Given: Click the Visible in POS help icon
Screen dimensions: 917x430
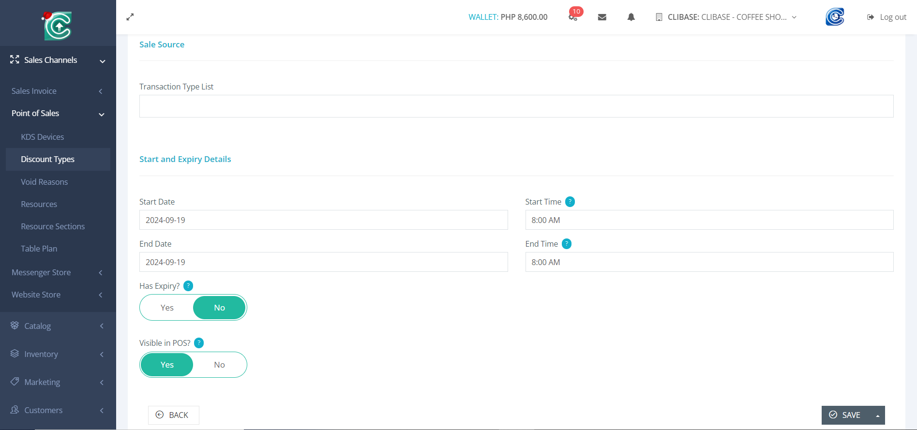Looking at the screenshot, I should [x=199, y=343].
